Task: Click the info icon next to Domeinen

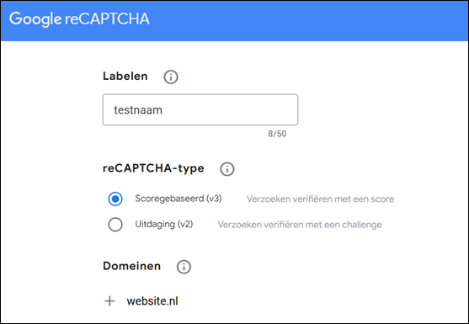Action: 184,267
